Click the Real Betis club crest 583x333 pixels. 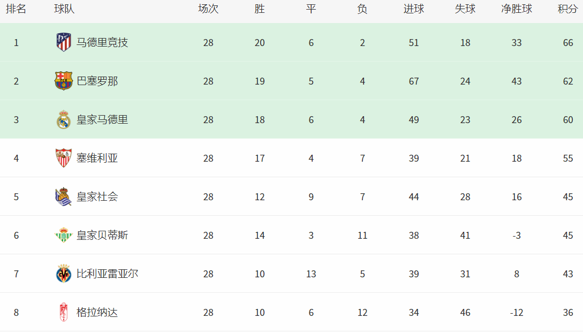pos(64,235)
